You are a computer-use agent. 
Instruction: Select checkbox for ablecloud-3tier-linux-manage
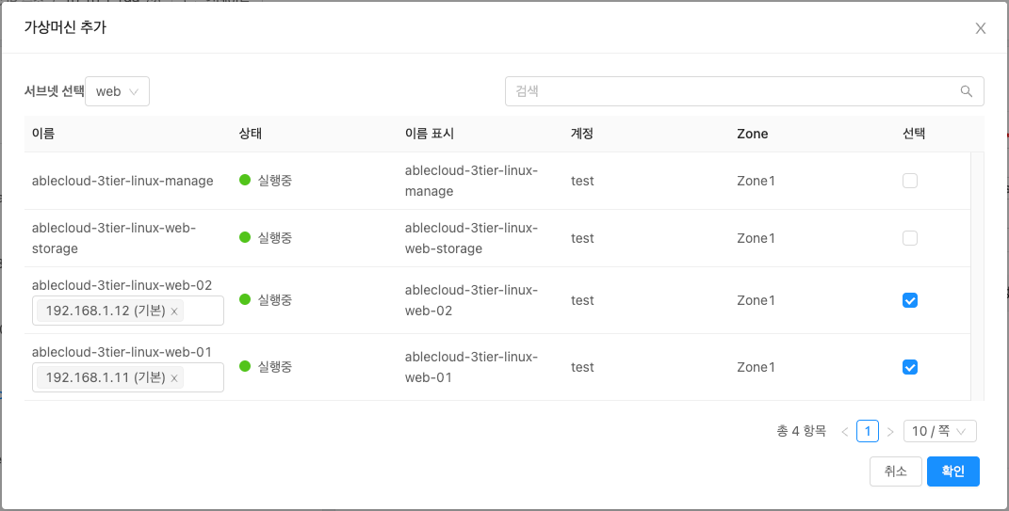coord(910,181)
